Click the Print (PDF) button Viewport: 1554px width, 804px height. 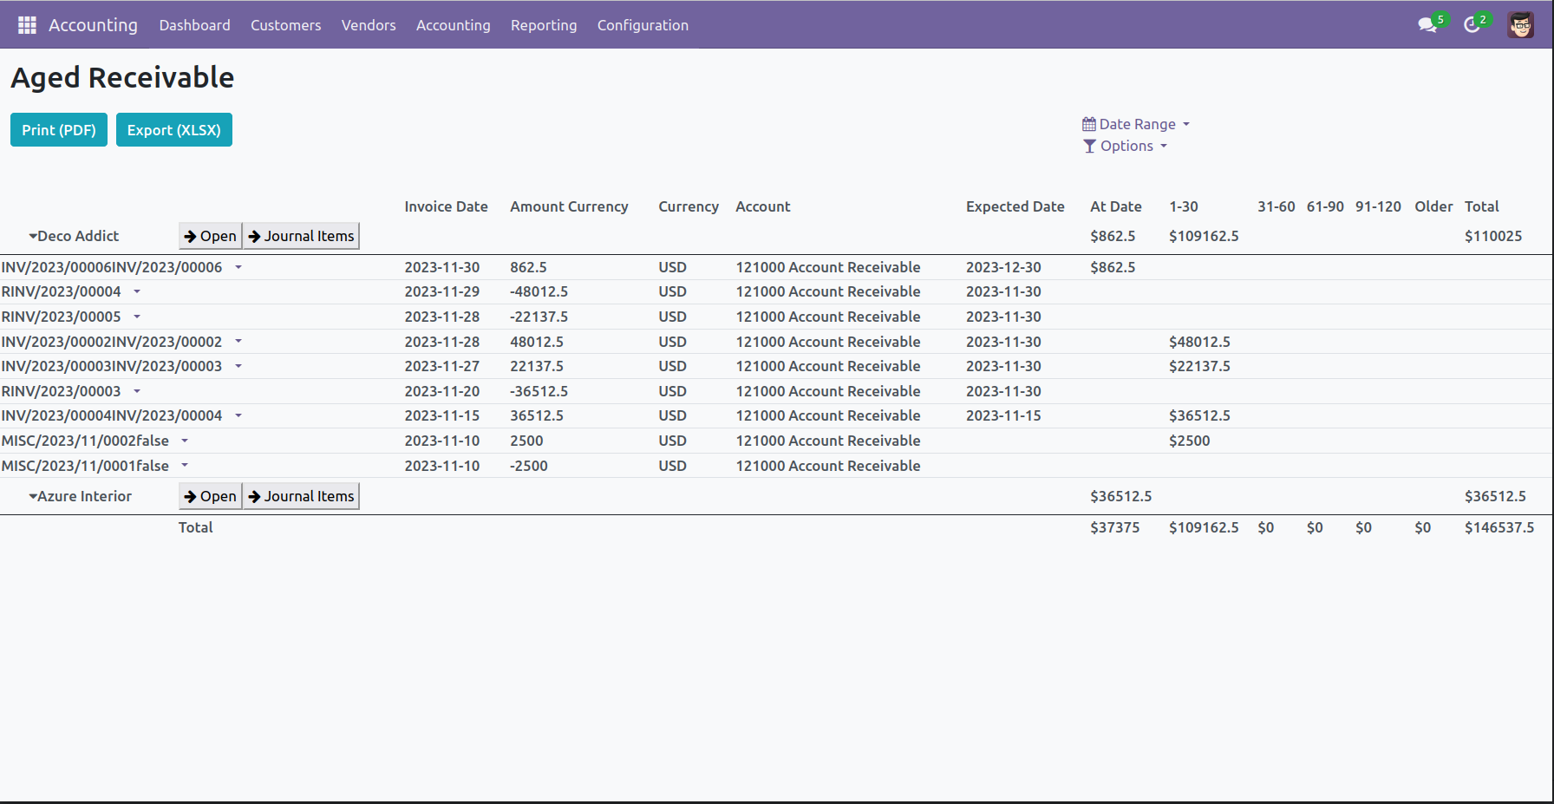tap(59, 130)
